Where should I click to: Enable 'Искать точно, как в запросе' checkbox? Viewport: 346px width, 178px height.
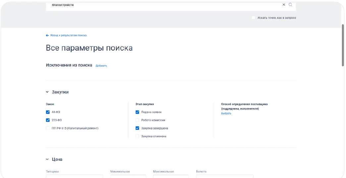253,18
